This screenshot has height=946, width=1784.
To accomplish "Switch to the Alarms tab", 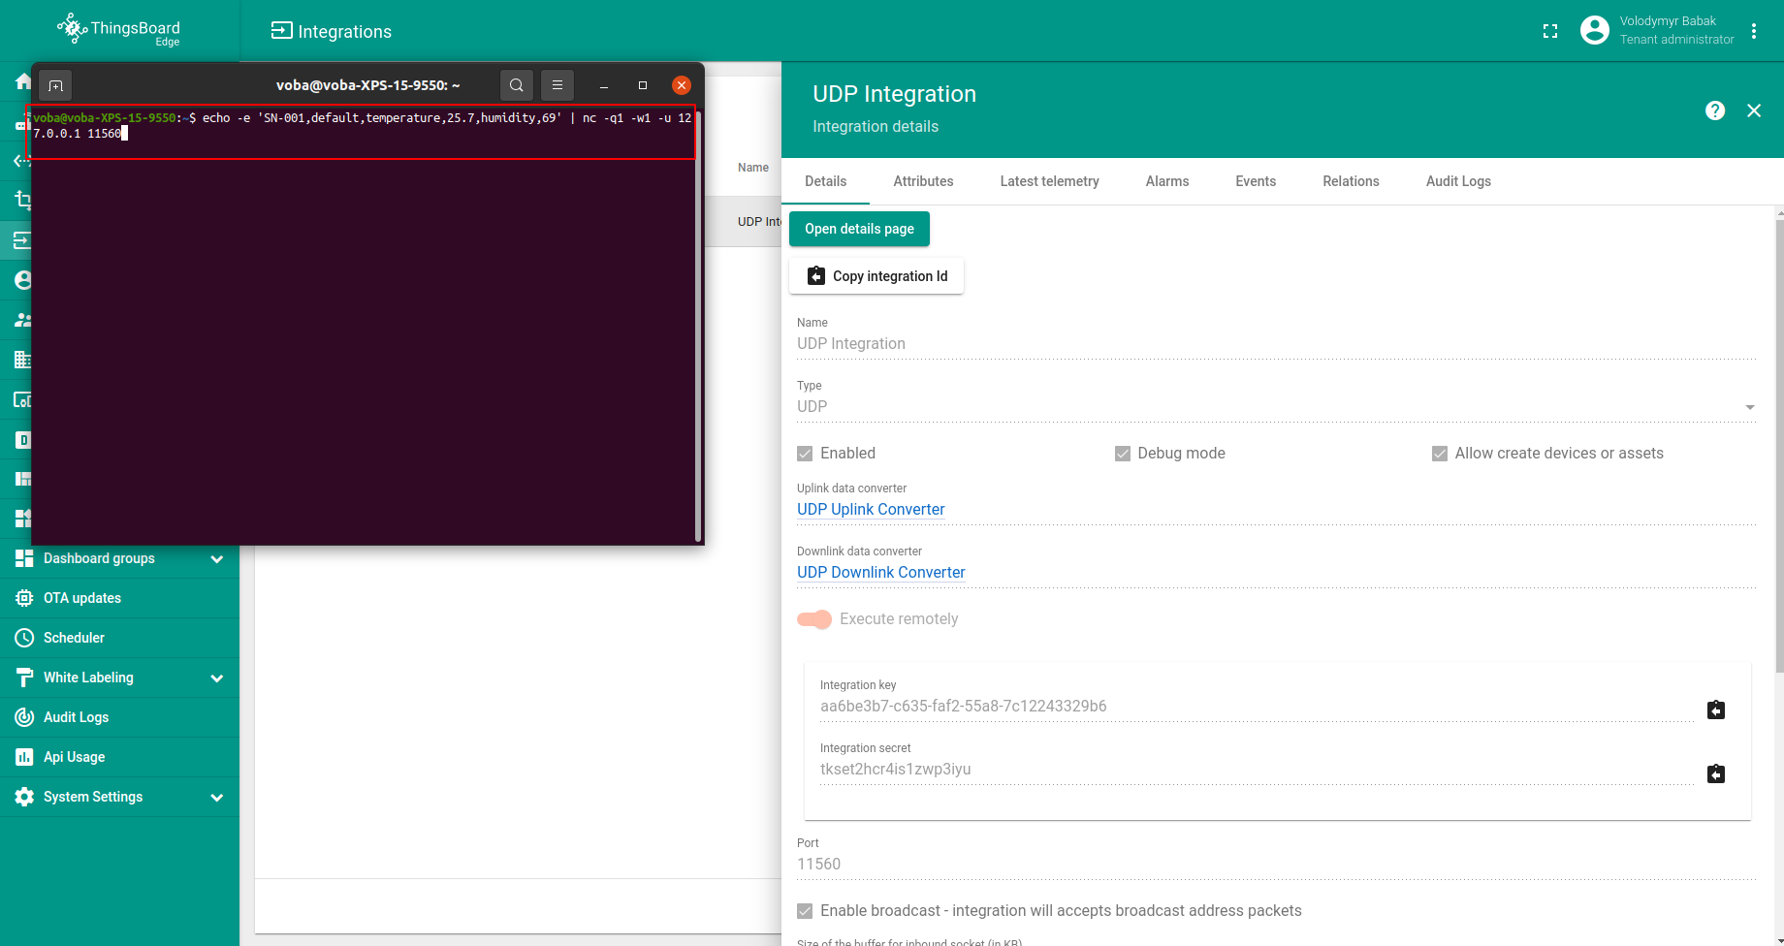I will 1167,181.
